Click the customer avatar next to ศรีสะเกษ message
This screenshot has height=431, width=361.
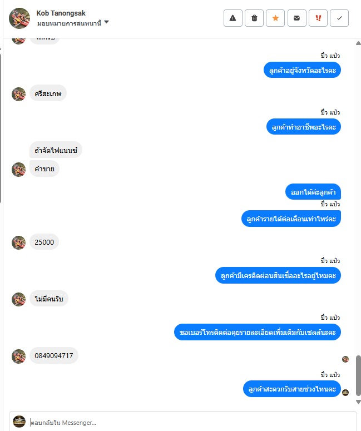(x=18, y=95)
